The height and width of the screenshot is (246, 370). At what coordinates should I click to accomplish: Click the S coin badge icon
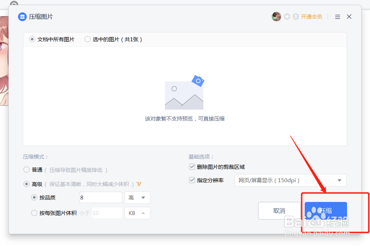296,17
